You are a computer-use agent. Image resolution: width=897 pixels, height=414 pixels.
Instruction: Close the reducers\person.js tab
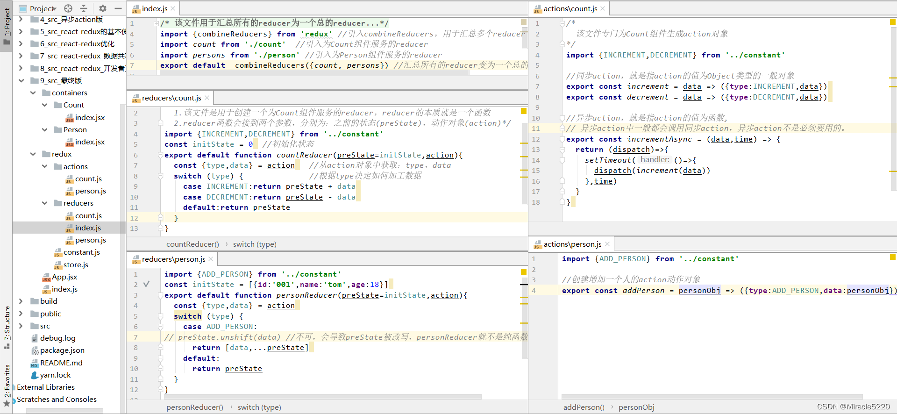pos(211,259)
